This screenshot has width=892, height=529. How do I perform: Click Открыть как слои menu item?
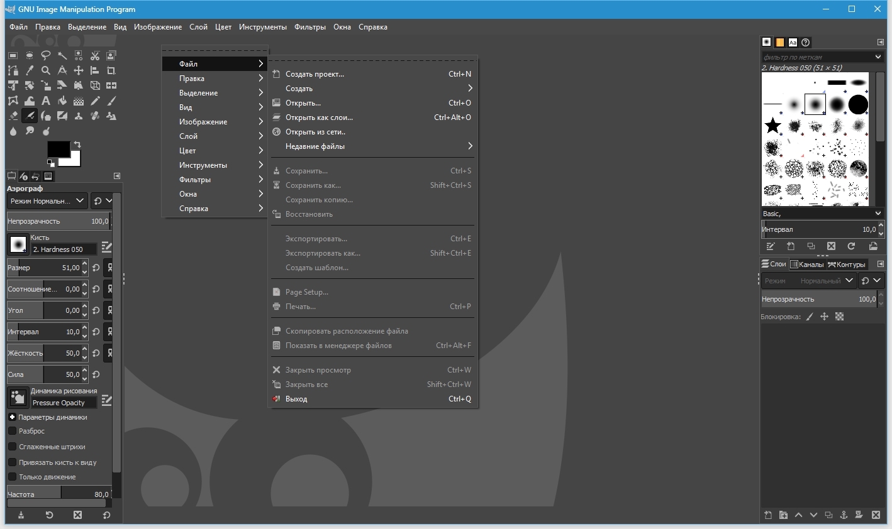(x=319, y=117)
